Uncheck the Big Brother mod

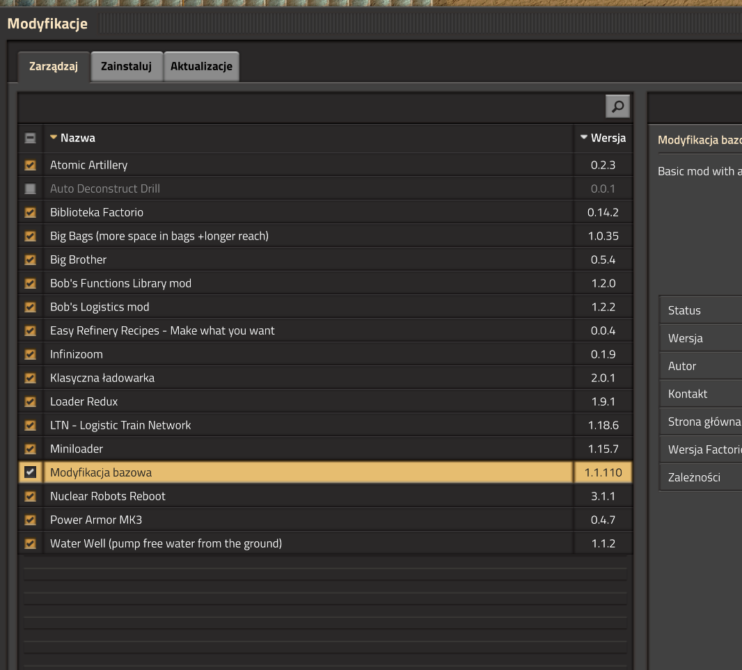click(x=30, y=260)
